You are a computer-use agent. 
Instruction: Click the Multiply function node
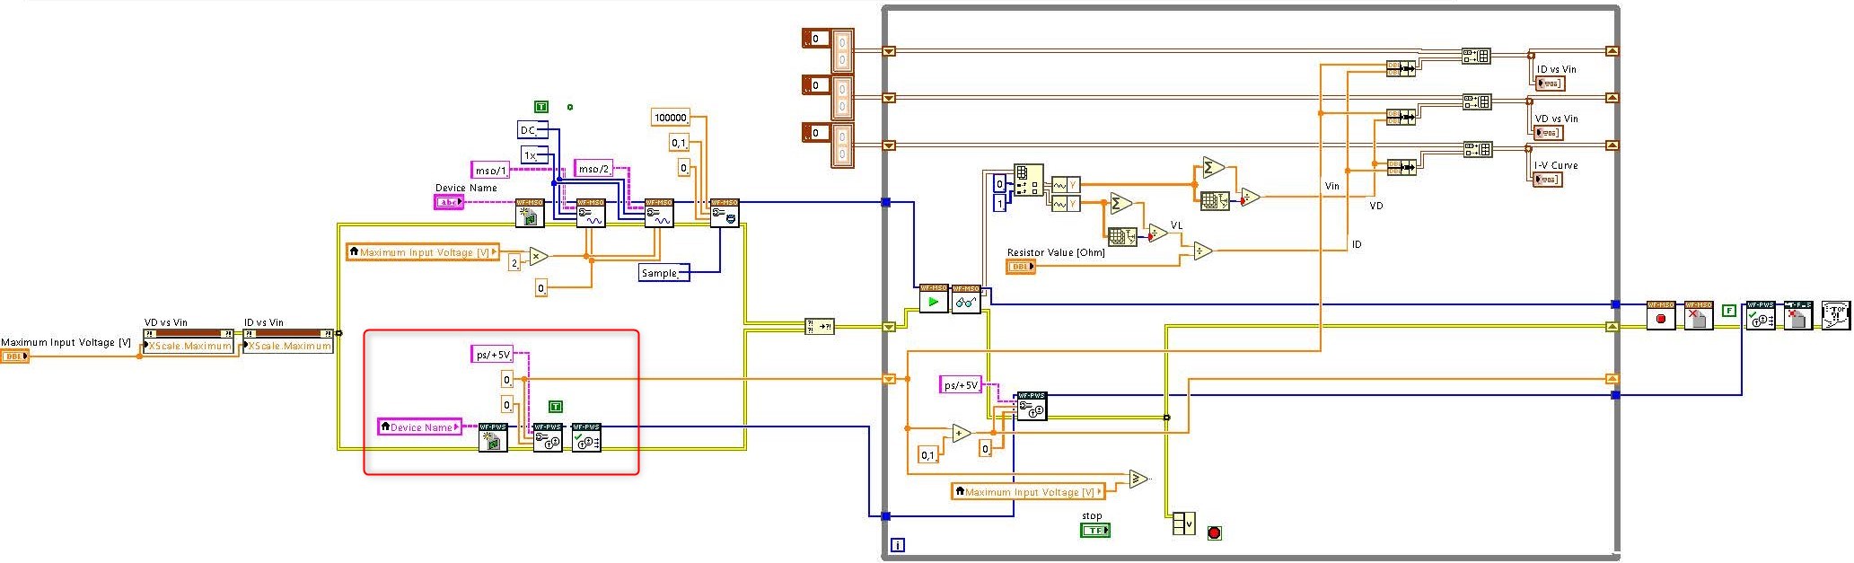[538, 257]
